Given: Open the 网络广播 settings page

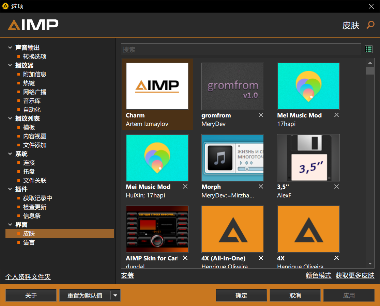Looking at the screenshot, I should point(35,92).
